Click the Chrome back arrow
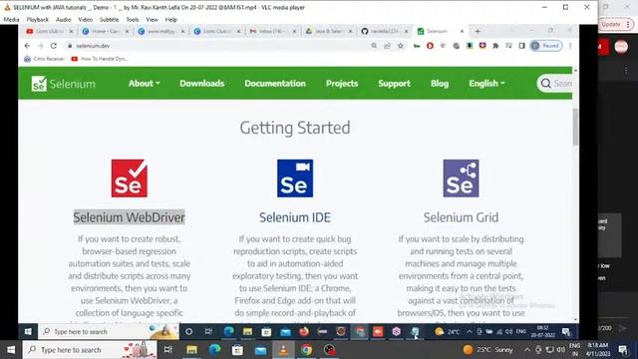The height and width of the screenshot is (359, 638). (x=27, y=46)
